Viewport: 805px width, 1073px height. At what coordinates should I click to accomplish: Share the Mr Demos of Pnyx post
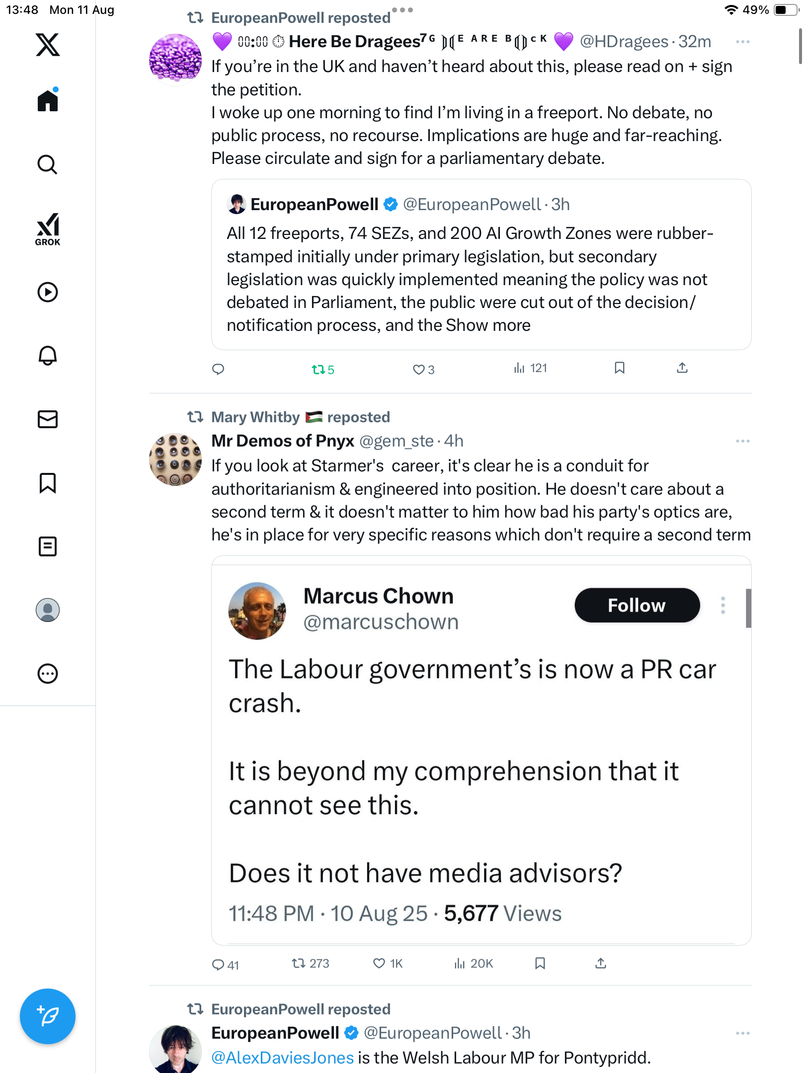coord(601,964)
